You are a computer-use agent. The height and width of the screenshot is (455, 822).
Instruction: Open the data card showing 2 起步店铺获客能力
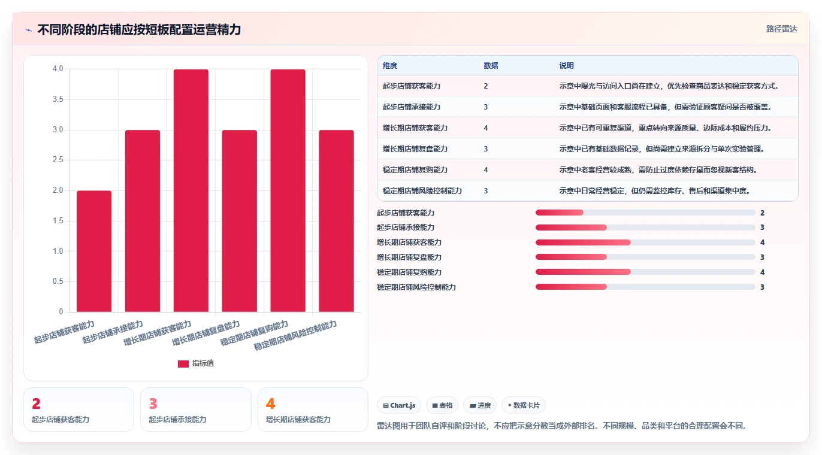click(78, 409)
